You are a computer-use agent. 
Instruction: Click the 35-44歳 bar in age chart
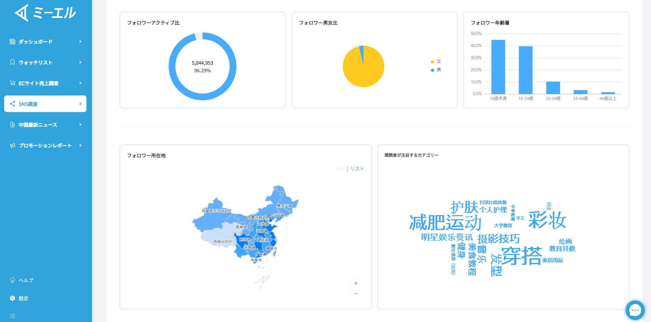[580, 92]
